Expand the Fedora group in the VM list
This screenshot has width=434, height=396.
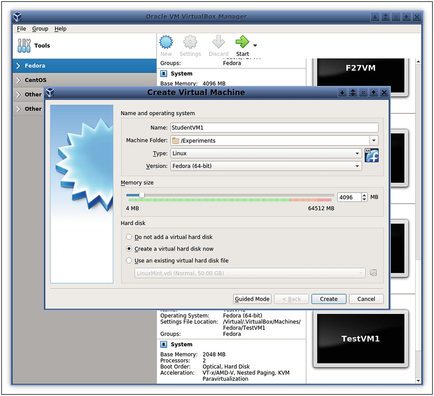click(18, 66)
